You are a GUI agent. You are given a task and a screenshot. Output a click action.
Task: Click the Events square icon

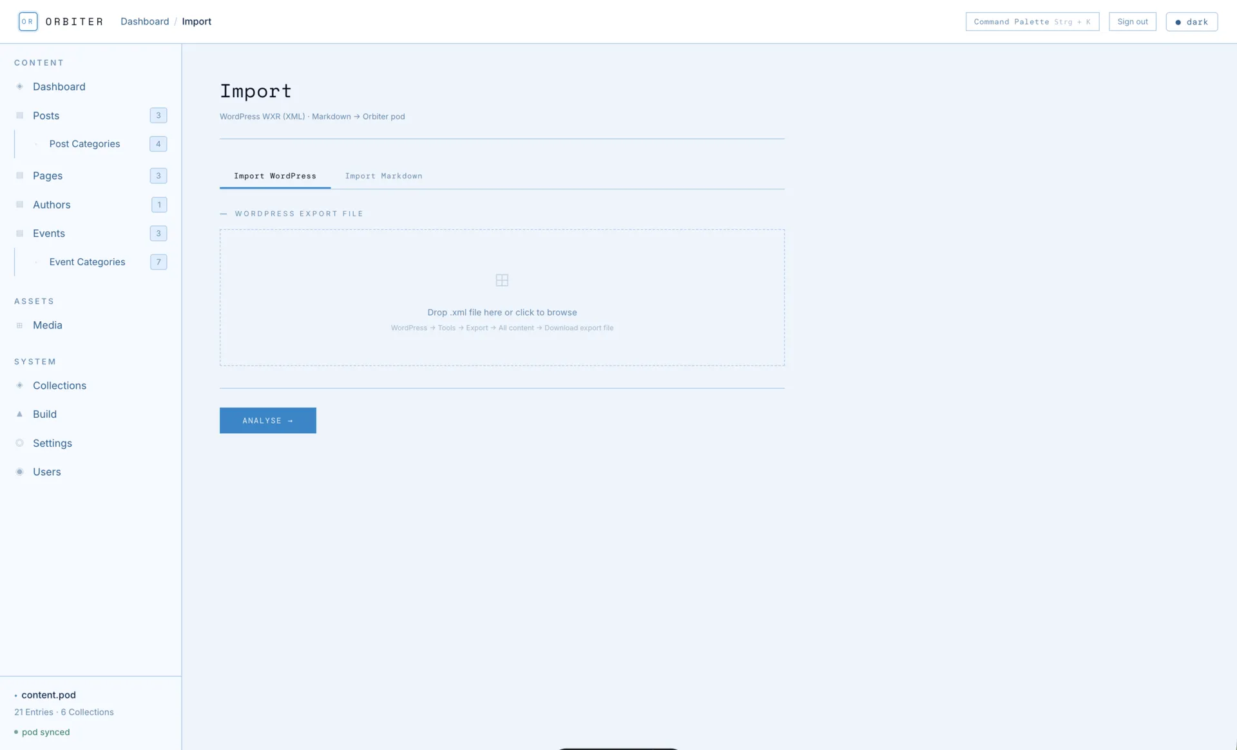(x=19, y=233)
